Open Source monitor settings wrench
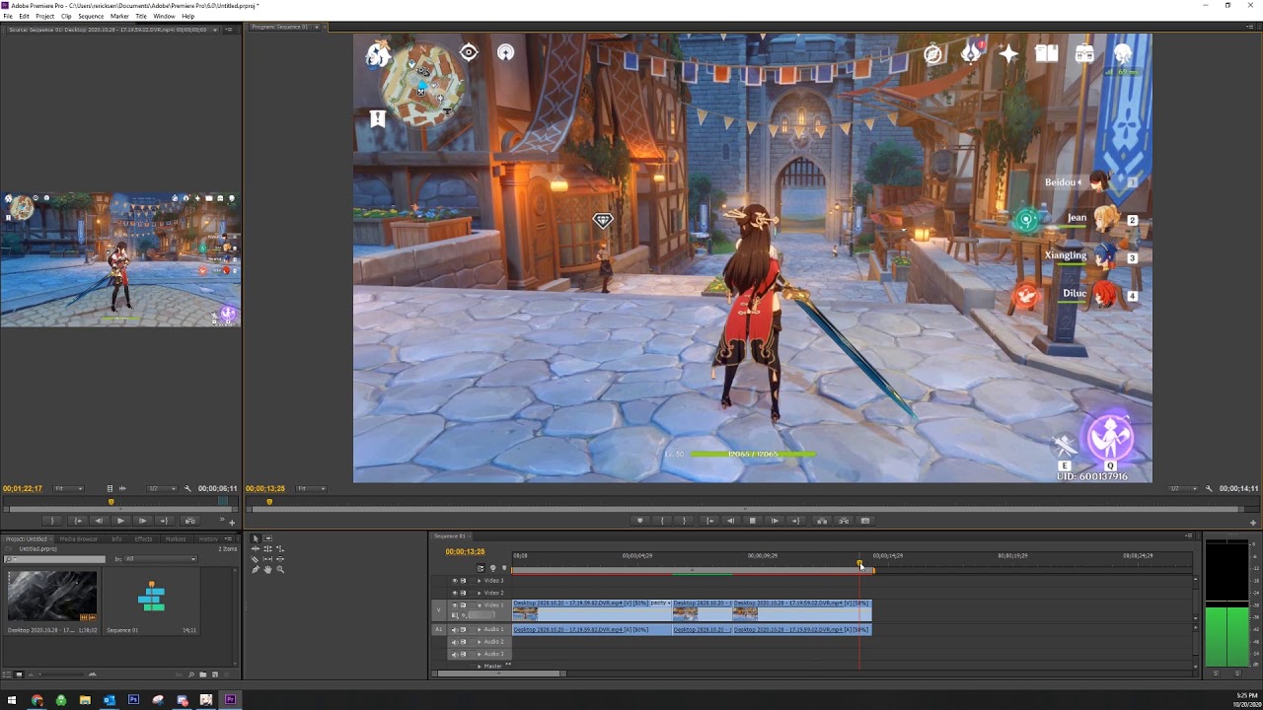 (186, 488)
